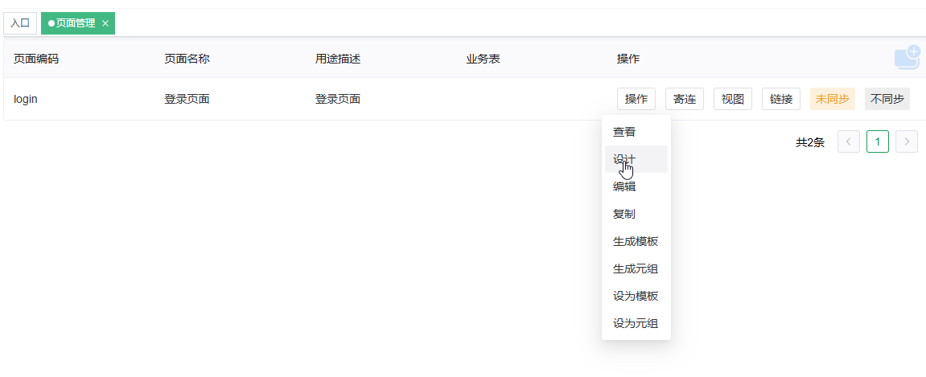Select pagination page 1
Viewport: 926px width, 377px height.
(x=878, y=141)
